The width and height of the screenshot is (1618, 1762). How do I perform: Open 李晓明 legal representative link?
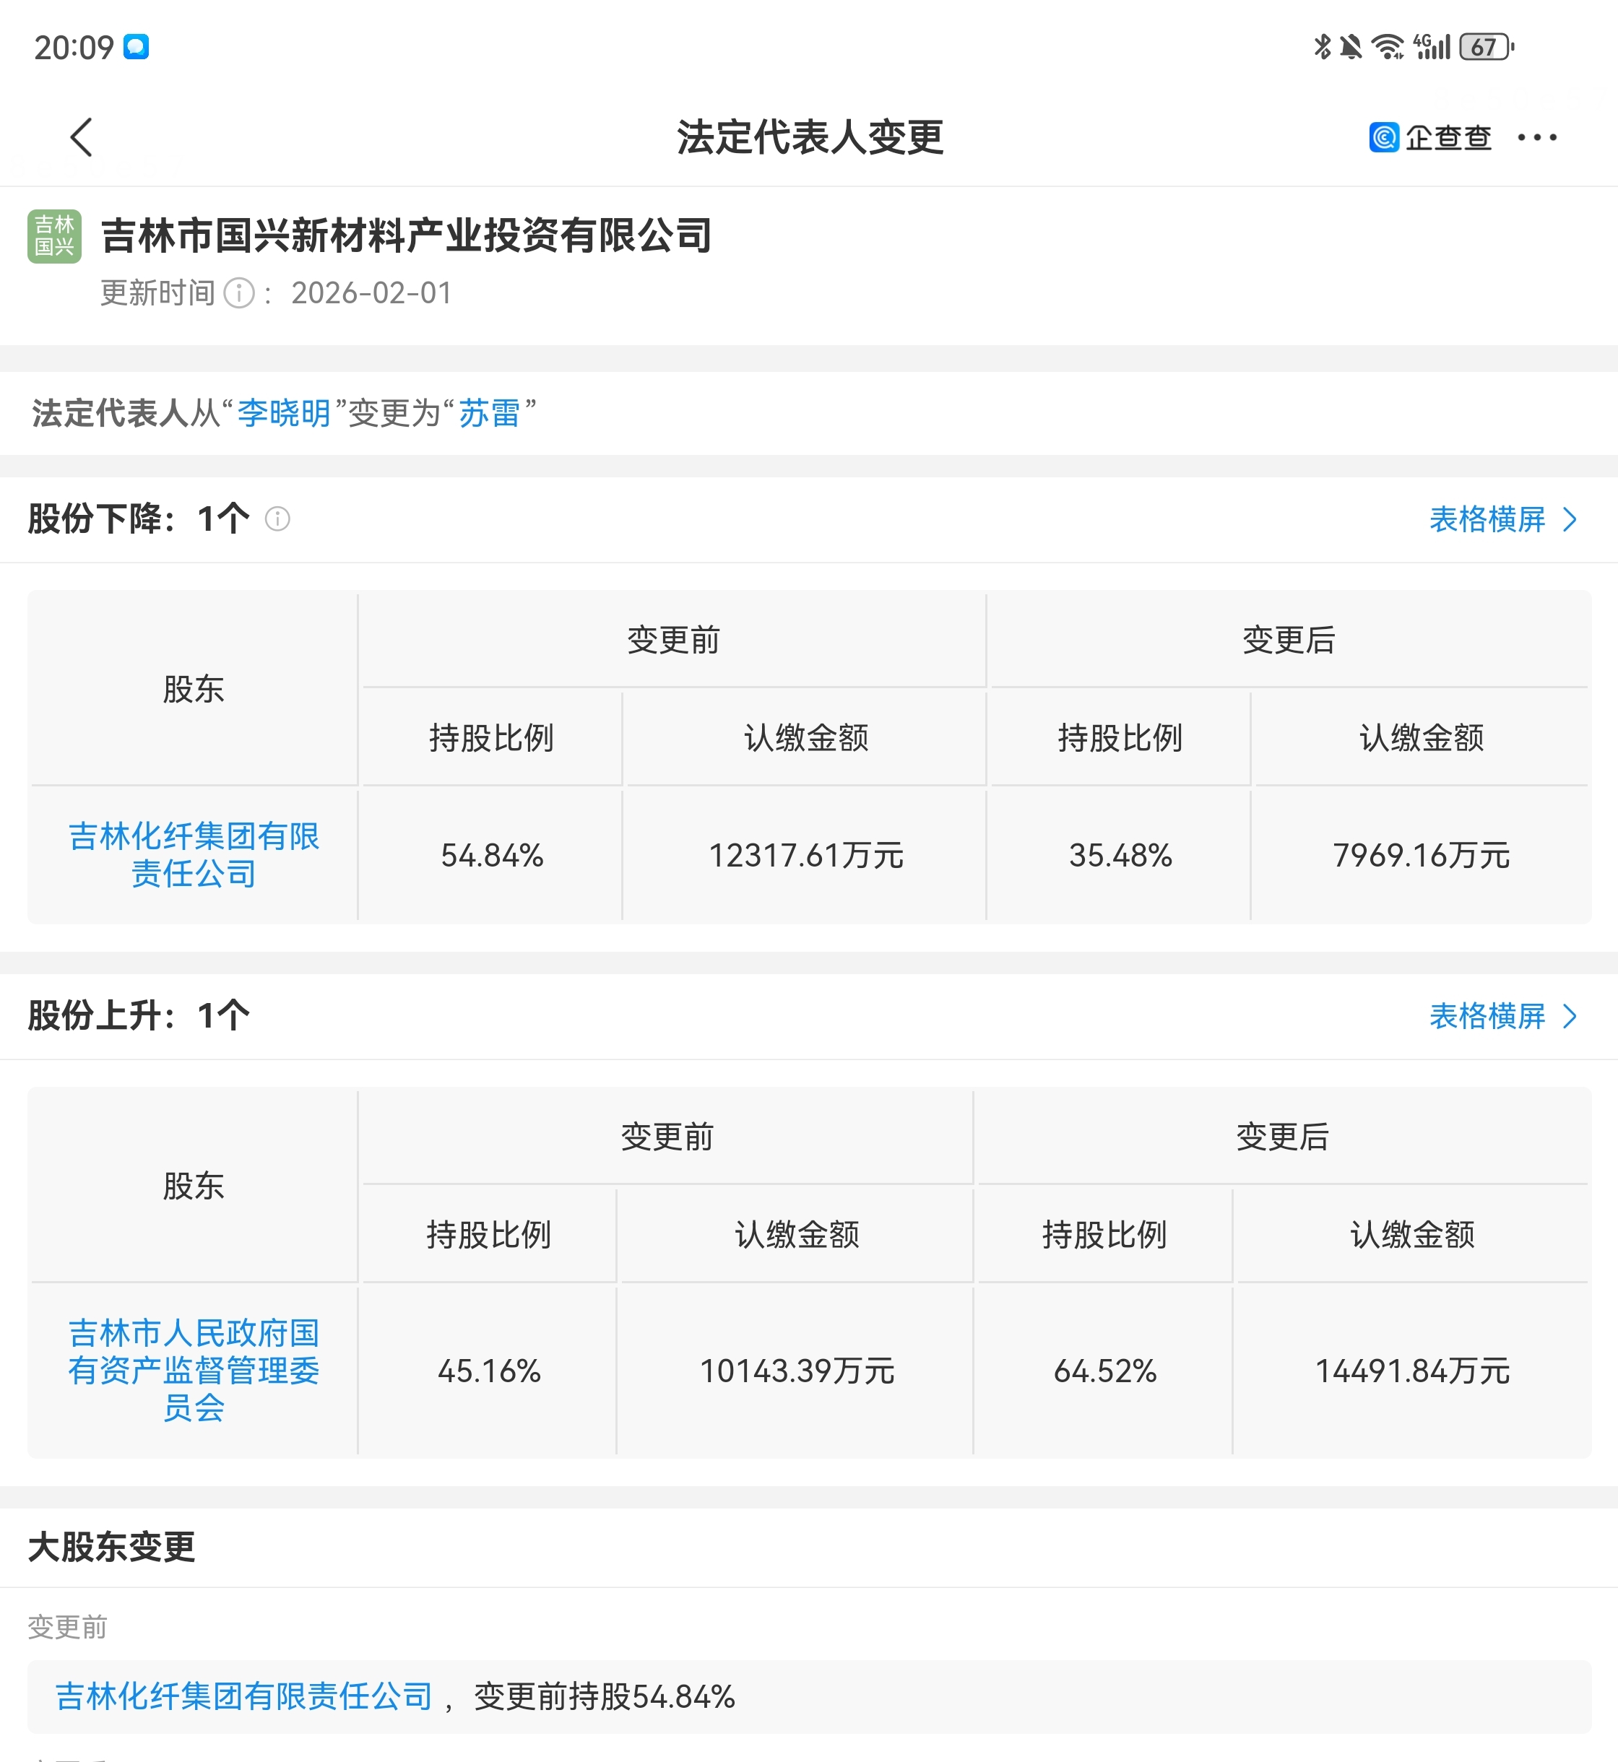pyautogui.click(x=284, y=413)
